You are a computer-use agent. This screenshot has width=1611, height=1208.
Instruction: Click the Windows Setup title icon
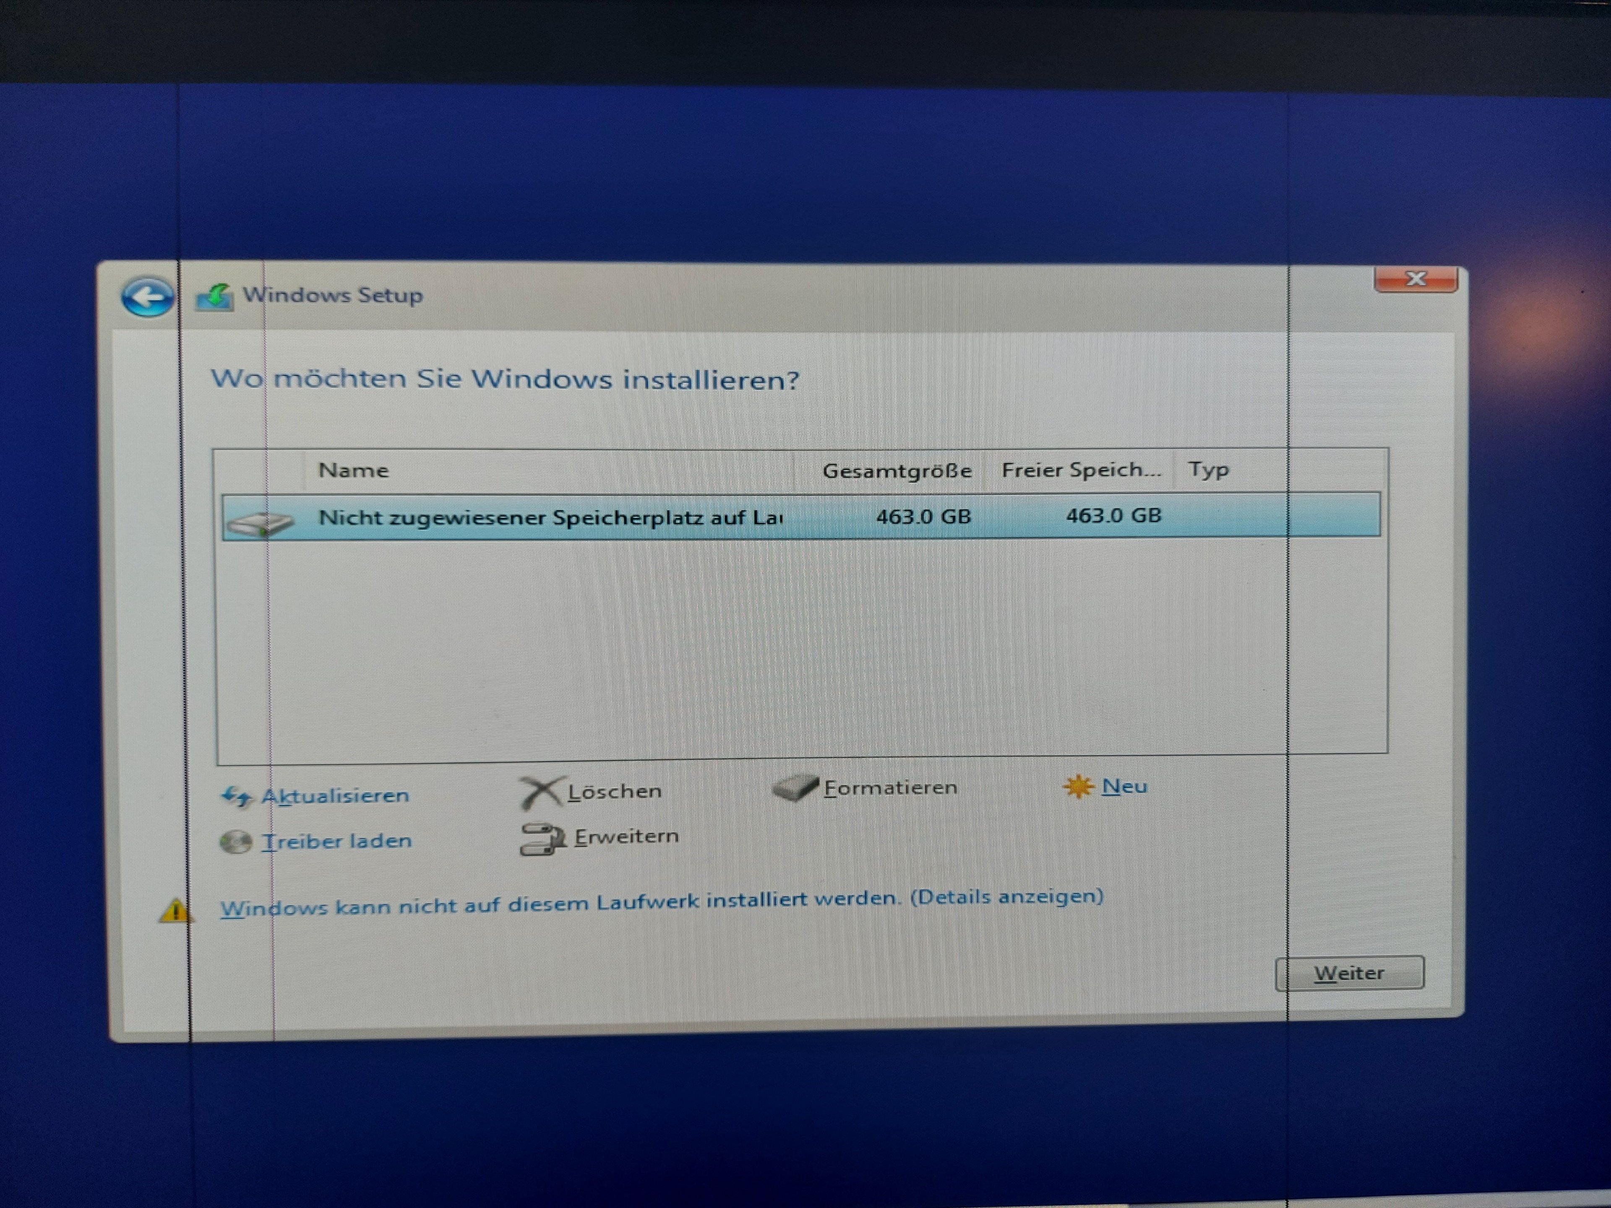pyautogui.click(x=215, y=297)
